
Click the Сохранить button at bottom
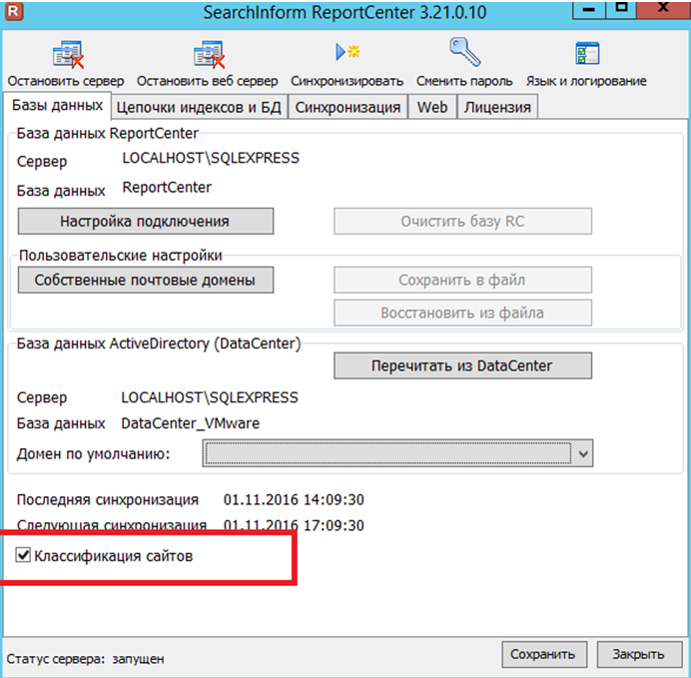click(x=543, y=654)
